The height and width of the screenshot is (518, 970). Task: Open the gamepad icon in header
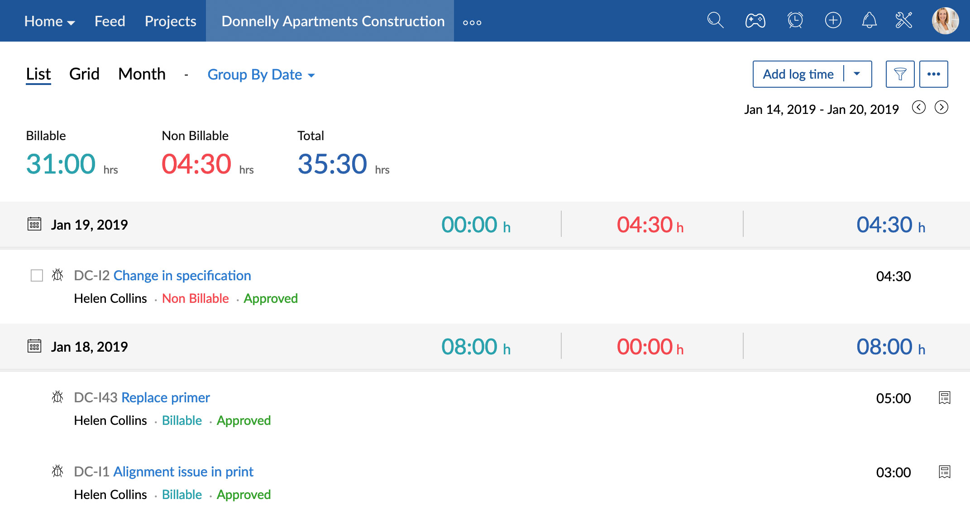pyautogui.click(x=755, y=20)
